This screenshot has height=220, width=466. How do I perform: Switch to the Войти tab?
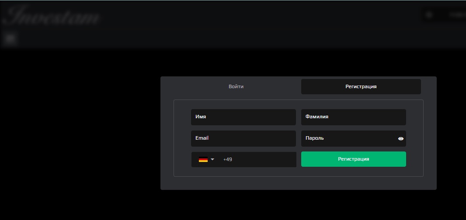point(236,87)
